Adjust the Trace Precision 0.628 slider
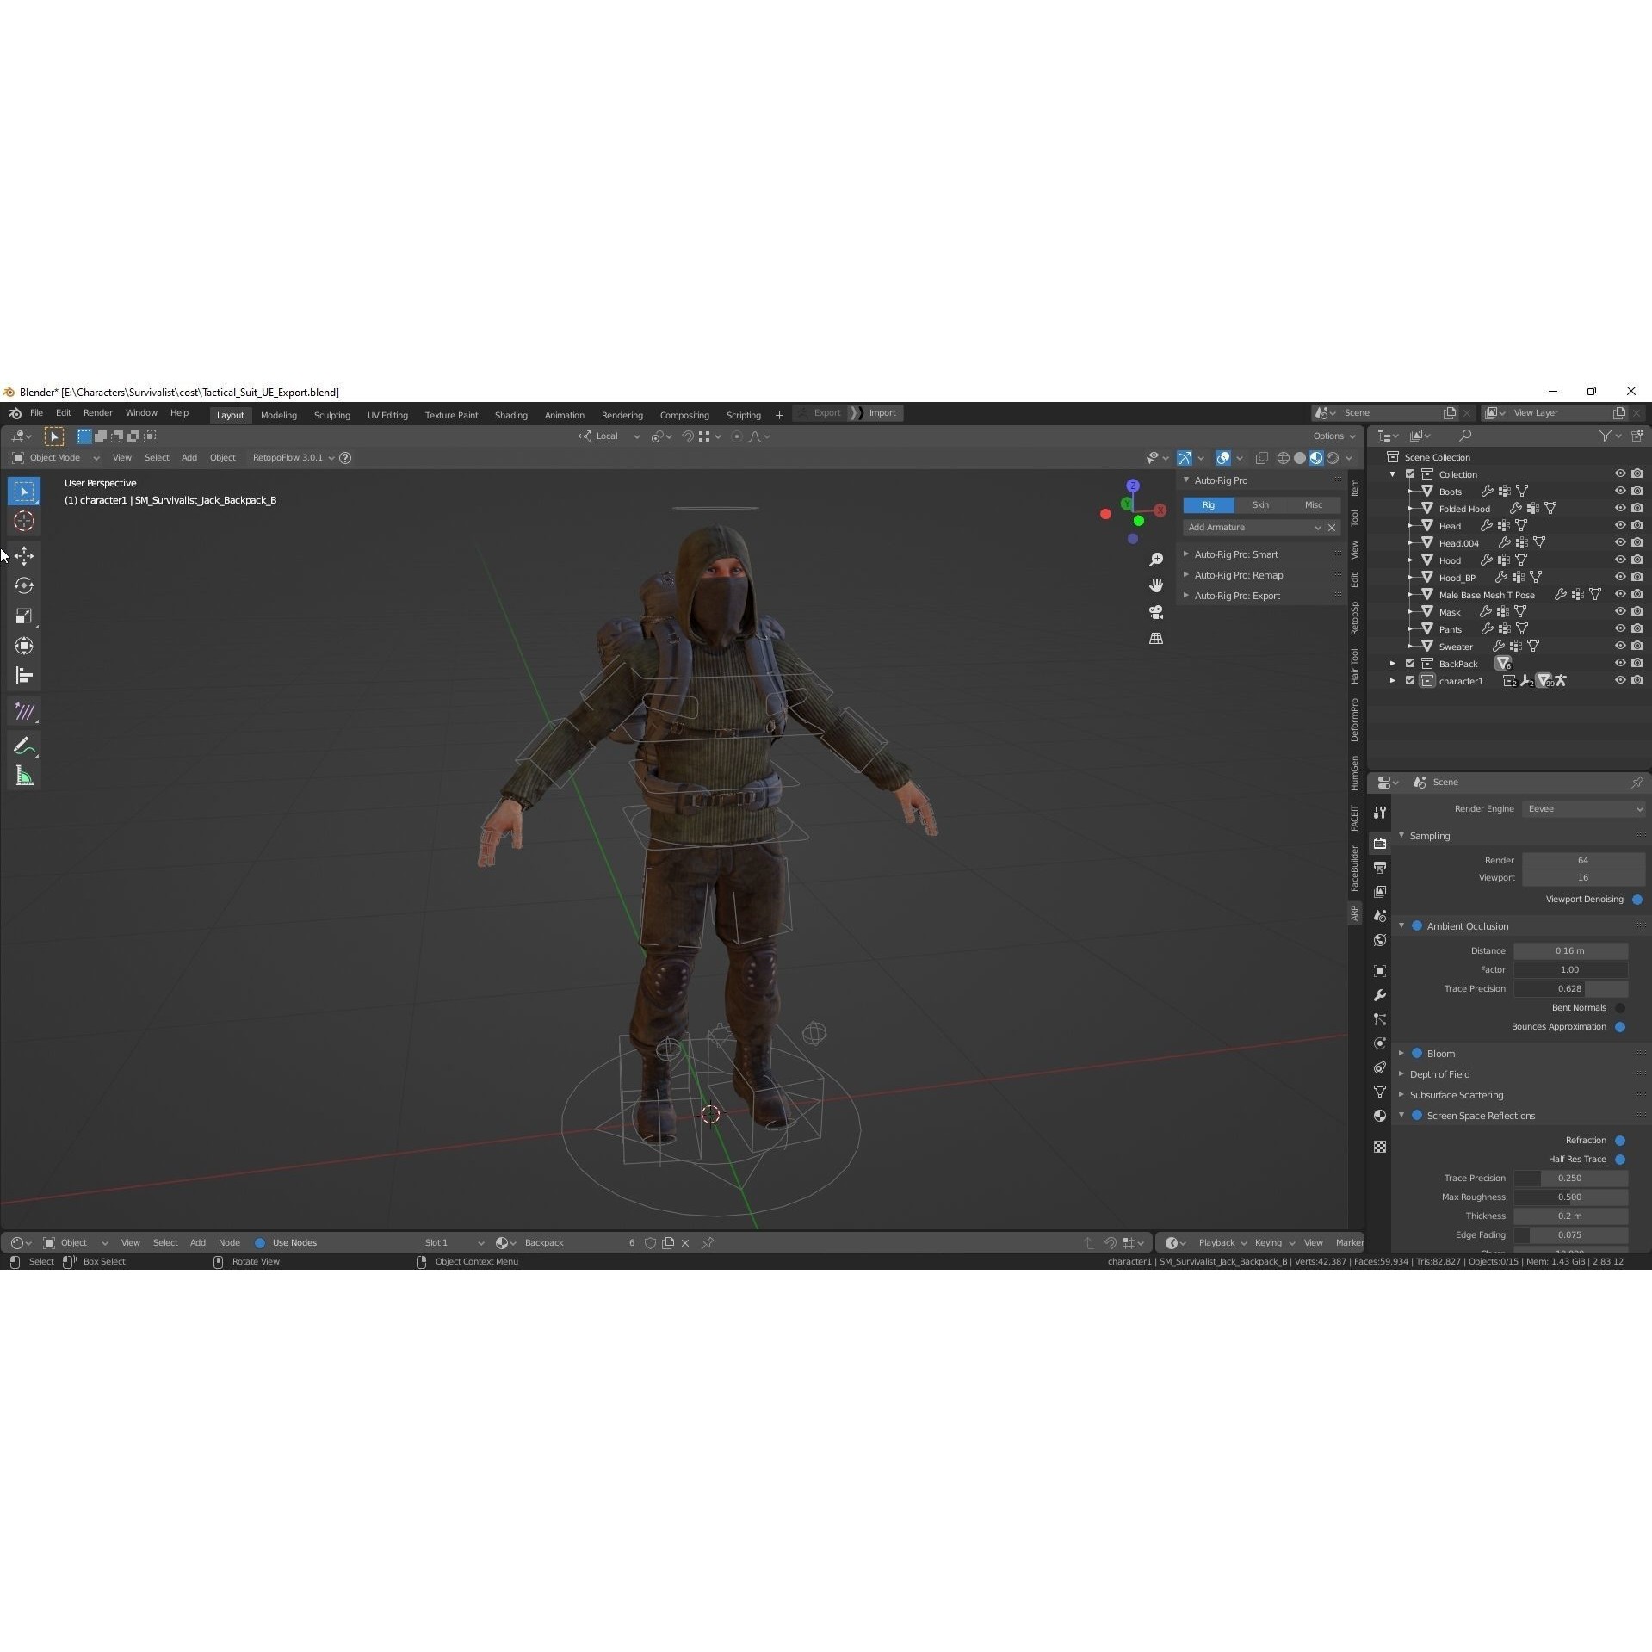The image size is (1652, 1652). tap(1570, 989)
